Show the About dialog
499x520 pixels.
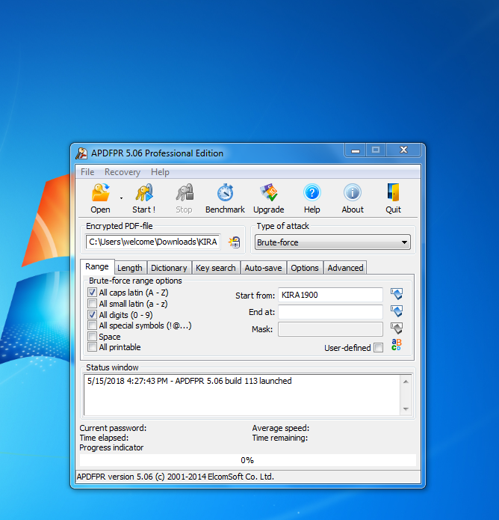coord(353,198)
